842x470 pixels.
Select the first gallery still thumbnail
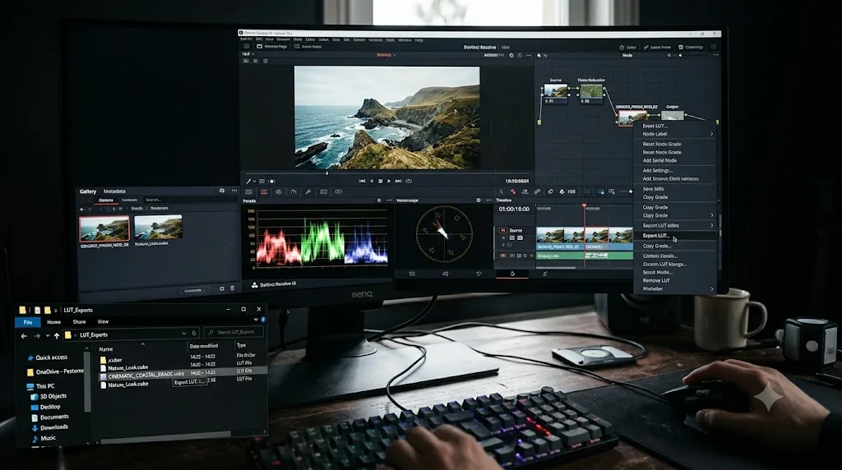(x=104, y=228)
